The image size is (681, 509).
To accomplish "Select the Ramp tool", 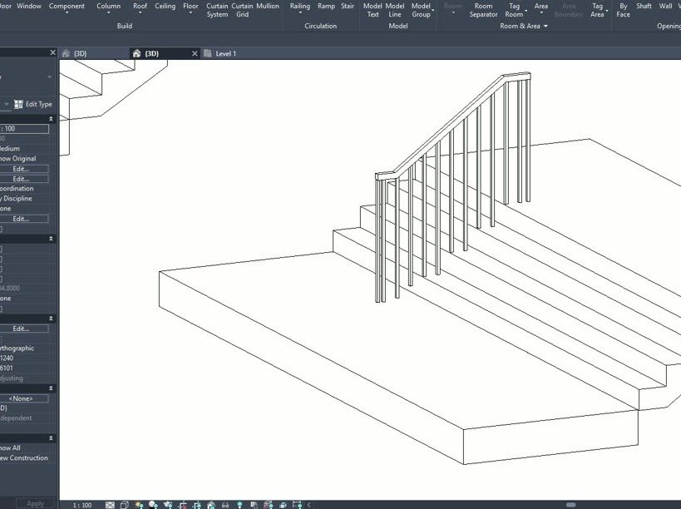I will point(326,6).
